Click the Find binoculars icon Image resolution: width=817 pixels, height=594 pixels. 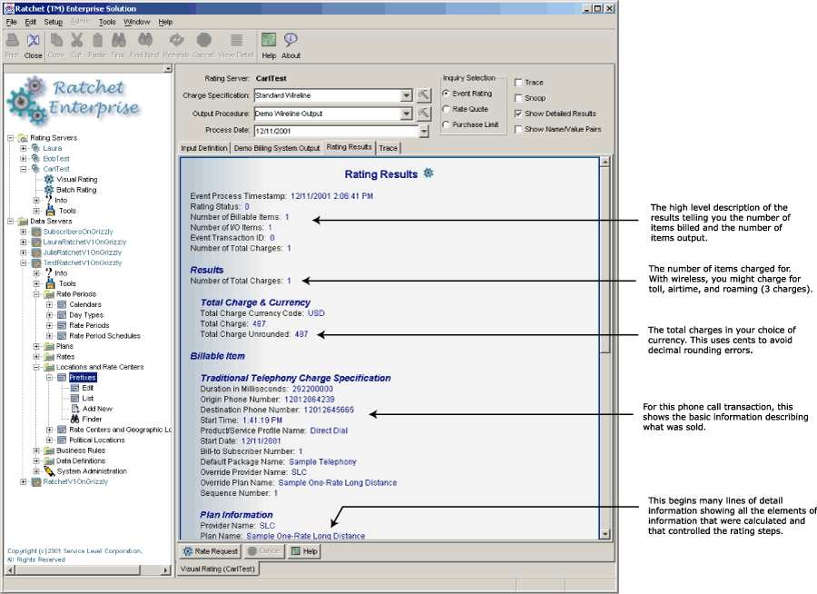pyautogui.click(x=118, y=41)
